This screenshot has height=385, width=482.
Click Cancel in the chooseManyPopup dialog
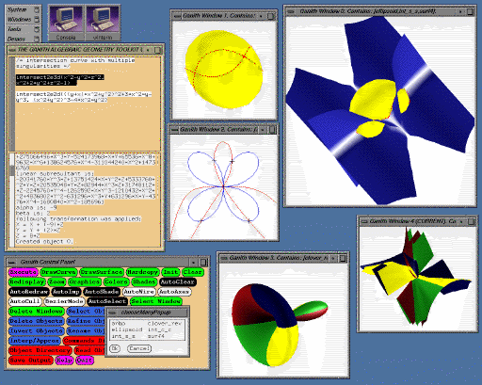[139, 348]
